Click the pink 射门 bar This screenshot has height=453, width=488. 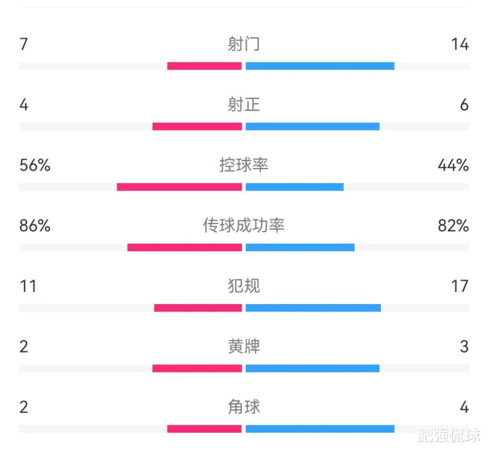(205, 66)
